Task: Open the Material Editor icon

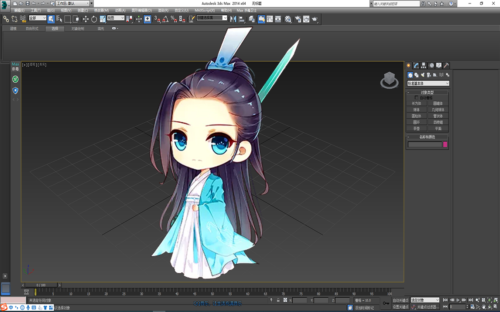Action: tap(288, 19)
